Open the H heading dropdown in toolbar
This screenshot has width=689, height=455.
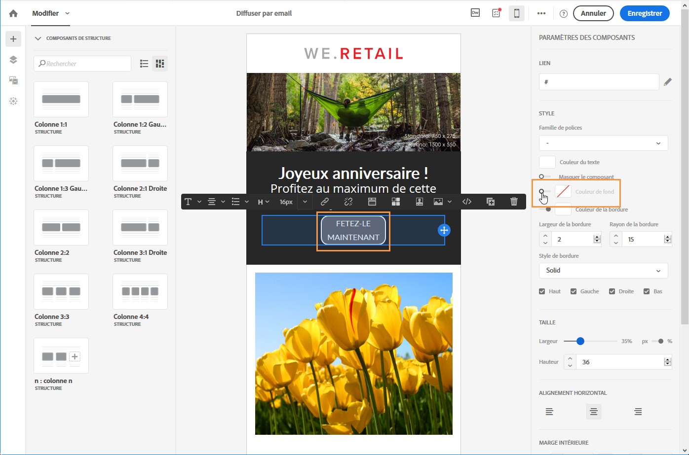pyautogui.click(x=264, y=202)
